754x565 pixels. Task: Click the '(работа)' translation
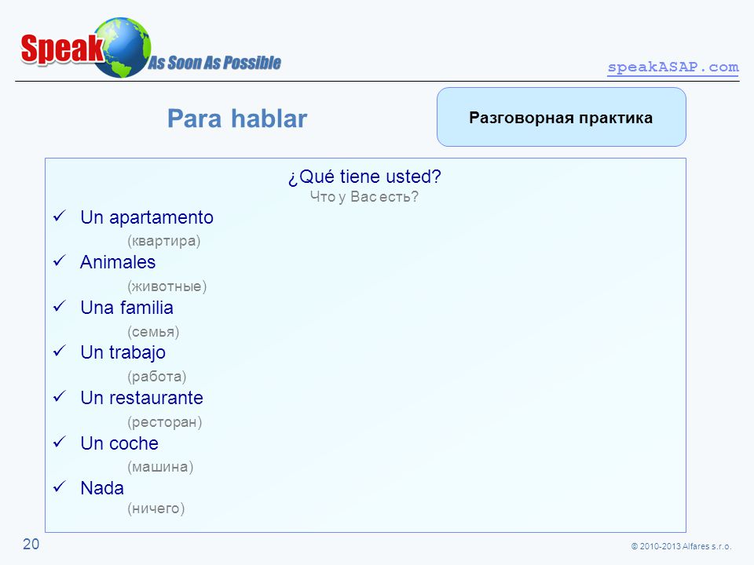point(157,376)
